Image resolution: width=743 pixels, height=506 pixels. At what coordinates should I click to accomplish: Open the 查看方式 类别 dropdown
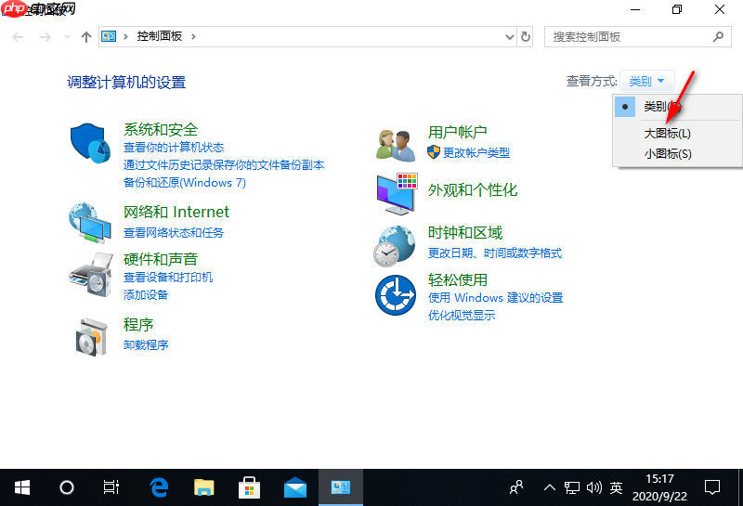pos(646,81)
